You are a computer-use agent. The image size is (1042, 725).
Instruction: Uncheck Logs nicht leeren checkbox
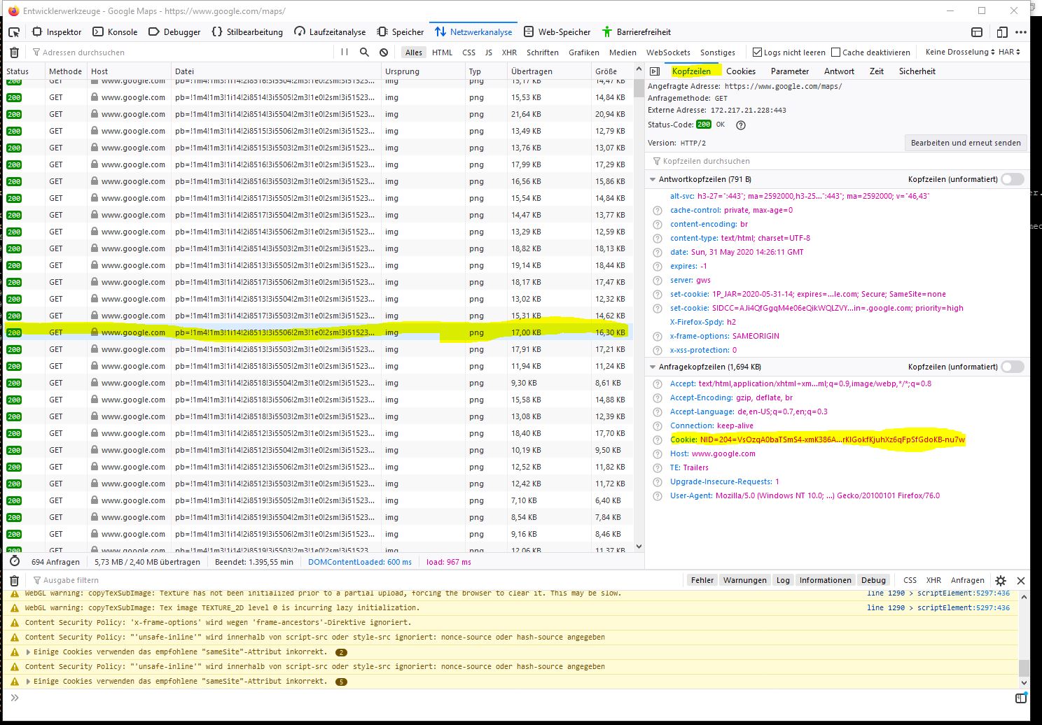point(757,52)
